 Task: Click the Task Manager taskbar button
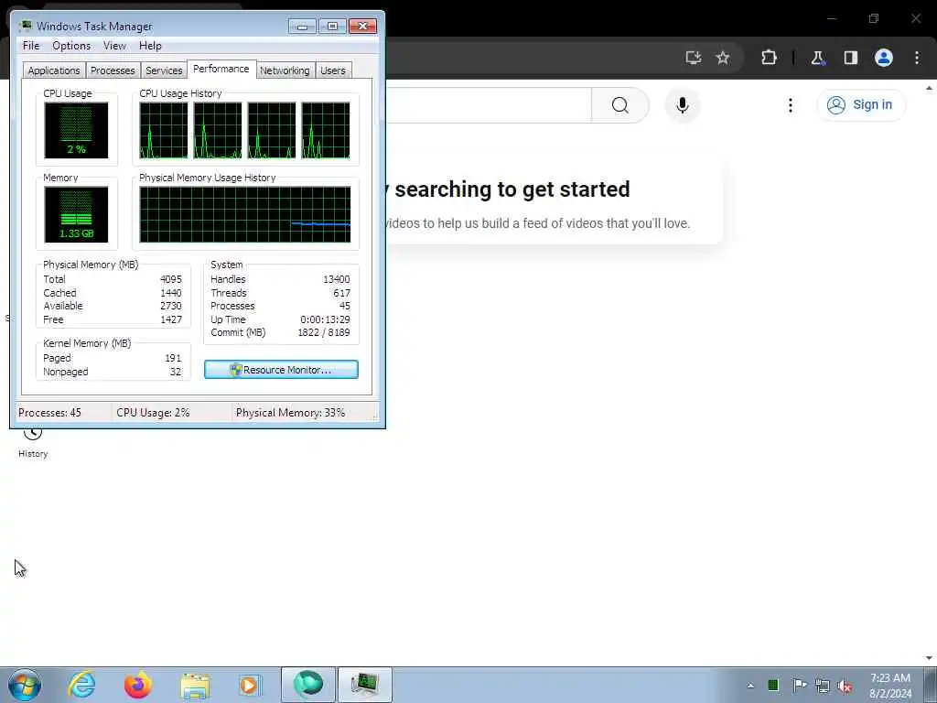365,685
